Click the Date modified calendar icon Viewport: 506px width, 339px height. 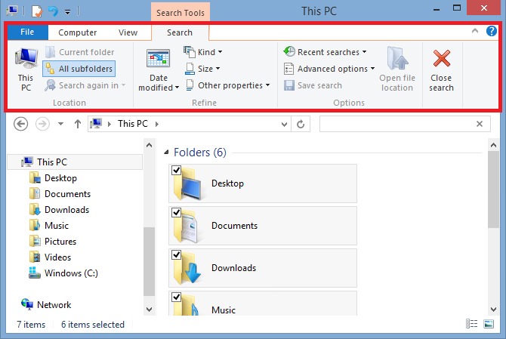(158, 58)
